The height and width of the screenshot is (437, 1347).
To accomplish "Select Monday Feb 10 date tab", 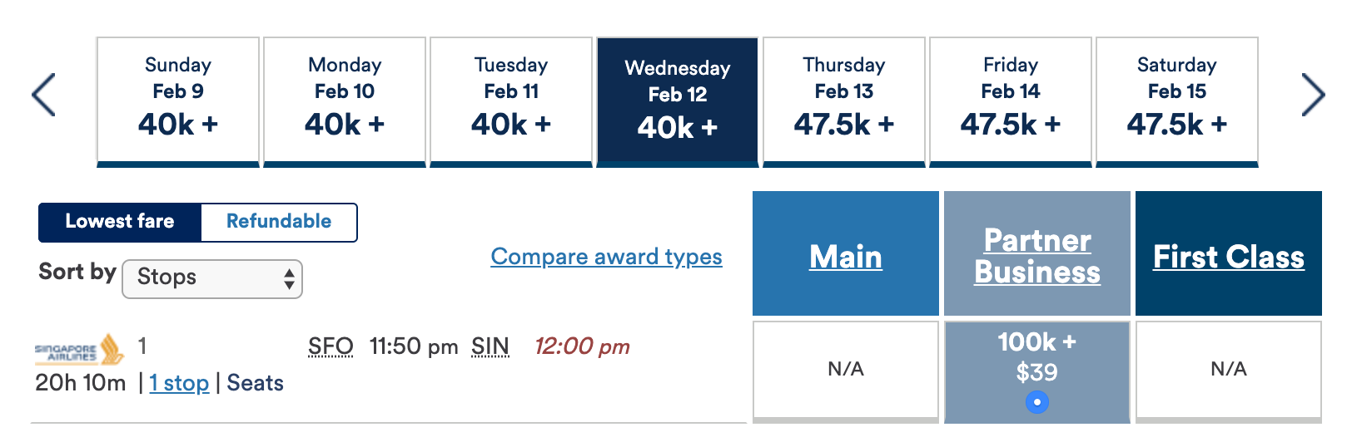I will click(x=345, y=101).
